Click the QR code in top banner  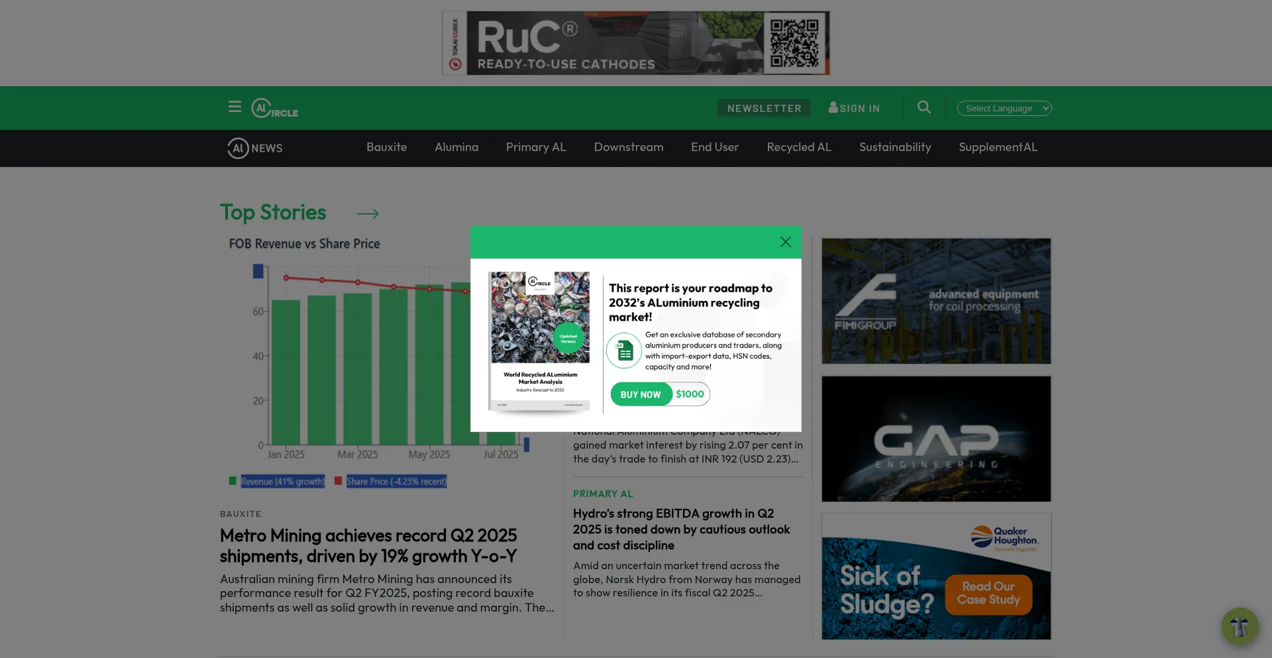(794, 43)
